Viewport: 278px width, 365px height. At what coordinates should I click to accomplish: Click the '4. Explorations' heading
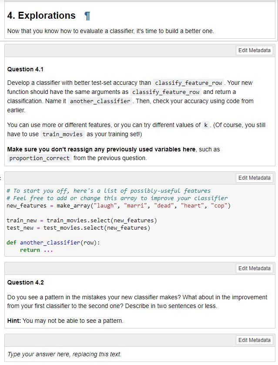point(41,15)
